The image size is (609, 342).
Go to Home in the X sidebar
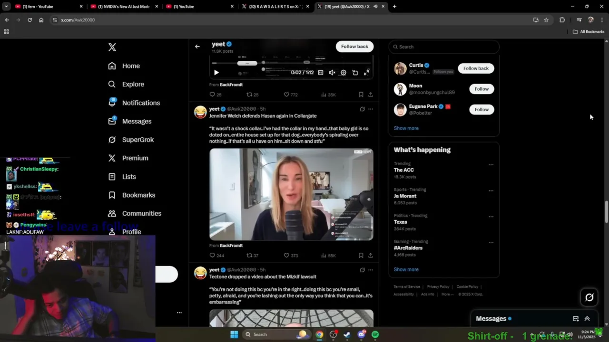(124, 66)
